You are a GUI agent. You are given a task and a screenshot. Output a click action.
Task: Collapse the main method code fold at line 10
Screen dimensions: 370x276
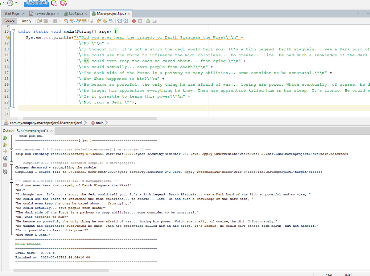(x=13, y=31)
